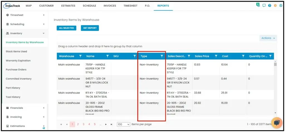Expand the Scheduling sidebar section
This screenshot has width=285, height=132.
tap(25, 24)
